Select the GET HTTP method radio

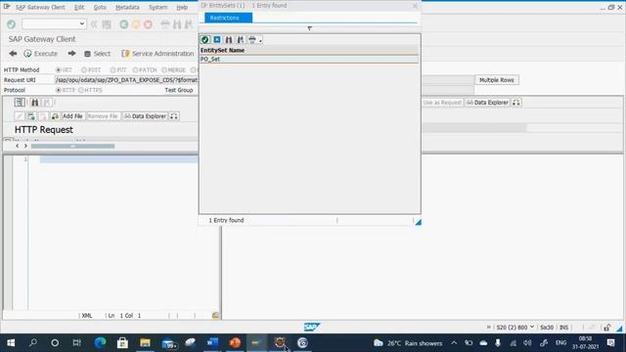(x=59, y=69)
